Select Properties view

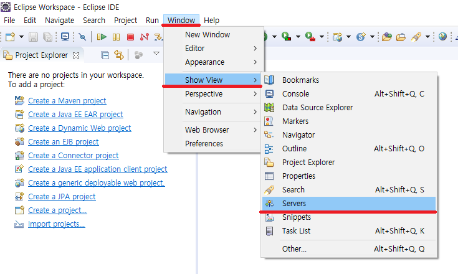point(349,176)
